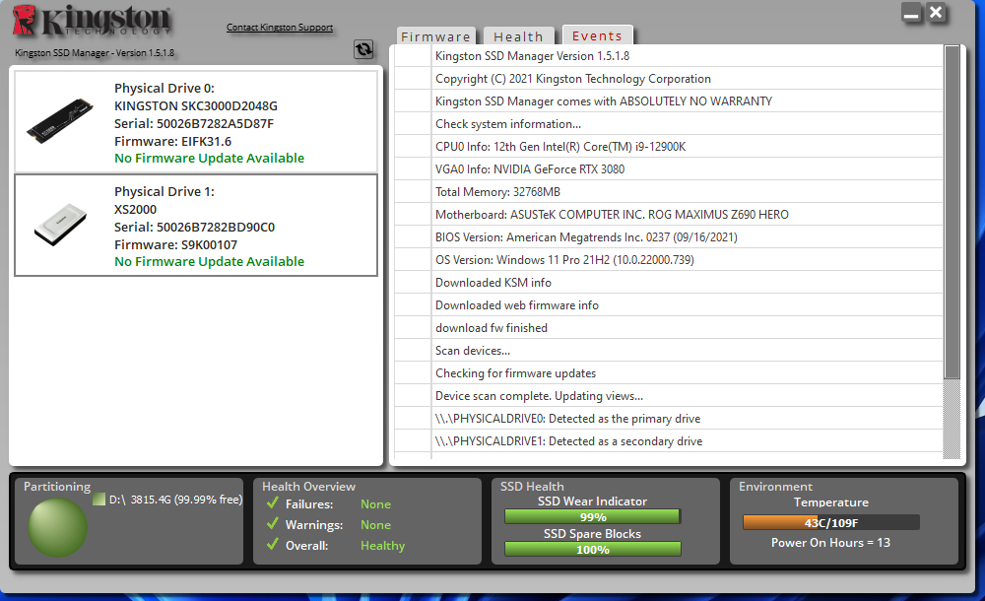Select the VGA0 Info GeForce RTX 3080 row
The height and width of the screenshot is (601, 985).
pos(669,169)
